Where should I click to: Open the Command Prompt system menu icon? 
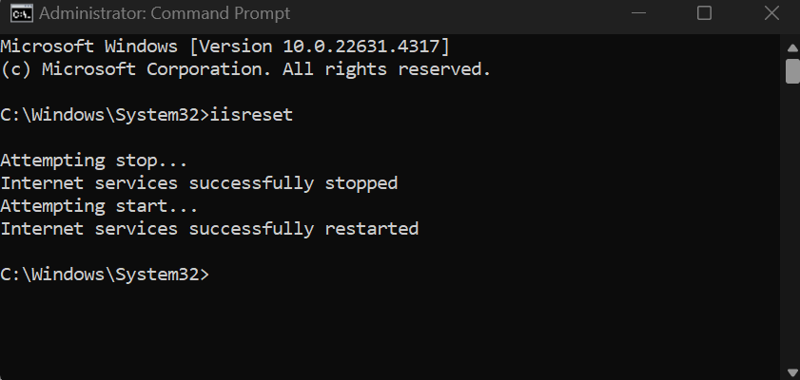21,13
